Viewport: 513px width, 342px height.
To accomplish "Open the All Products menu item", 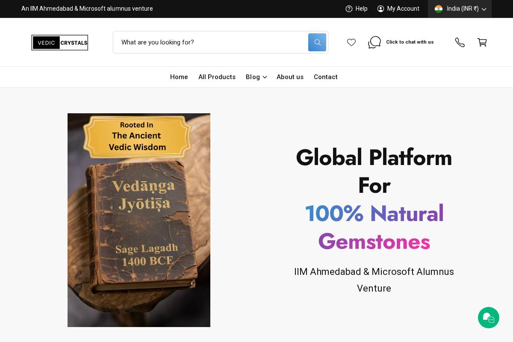I will tap(217, 77).
